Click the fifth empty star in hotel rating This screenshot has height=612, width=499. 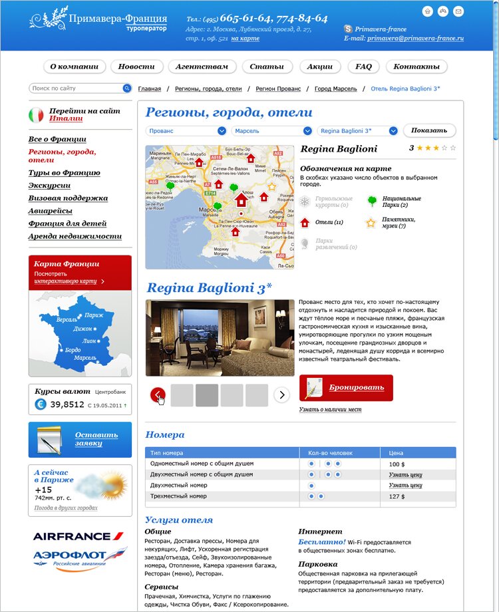tap(453, 148)
